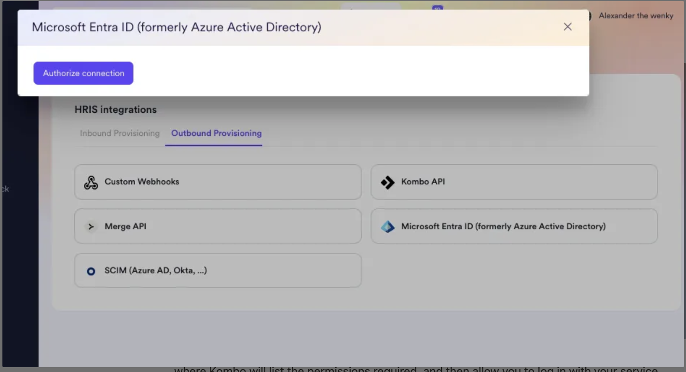Open the Custom Webhooks integration card
Viewport: 686px width, 372px height.
coord(218,182)
